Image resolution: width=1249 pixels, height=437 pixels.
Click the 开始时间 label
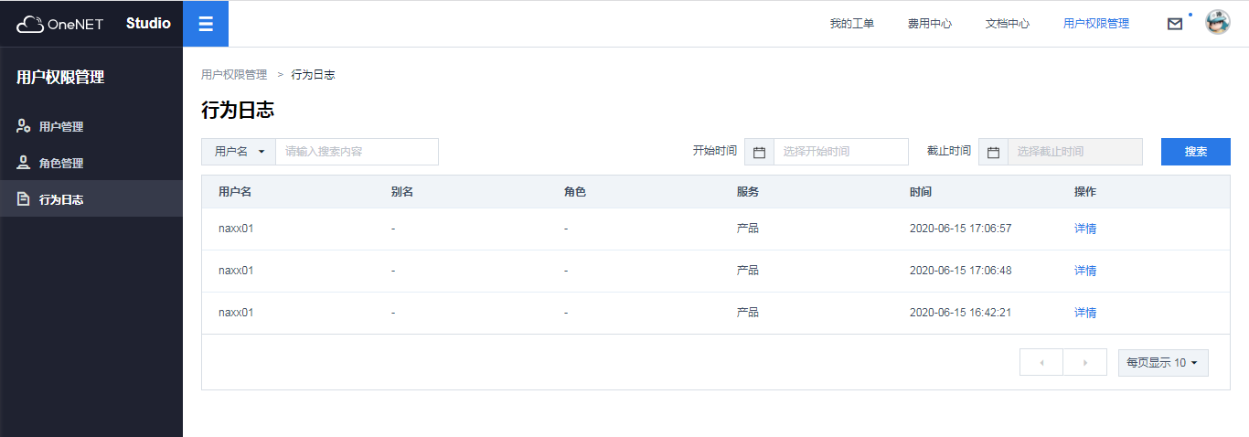(x=715, y=151)
